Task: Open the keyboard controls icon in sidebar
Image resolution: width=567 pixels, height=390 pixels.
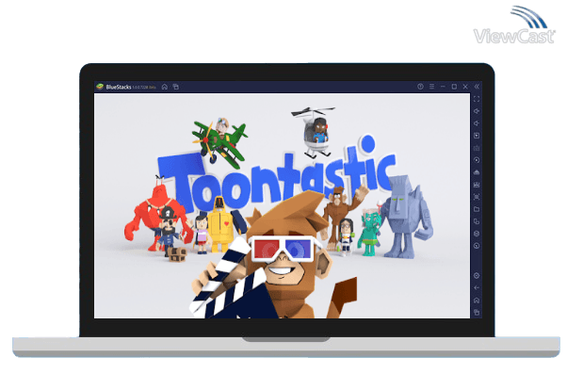Action: pyautogui.click(x=477, y=148)
